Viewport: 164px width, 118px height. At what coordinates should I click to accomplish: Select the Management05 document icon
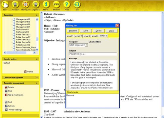pos(14,22)
